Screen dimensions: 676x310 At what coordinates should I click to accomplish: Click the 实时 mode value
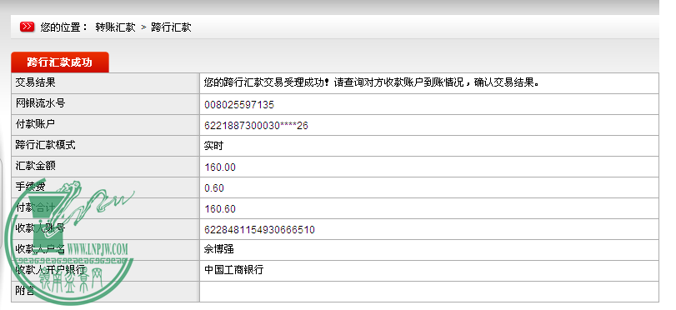coord(213,146)
